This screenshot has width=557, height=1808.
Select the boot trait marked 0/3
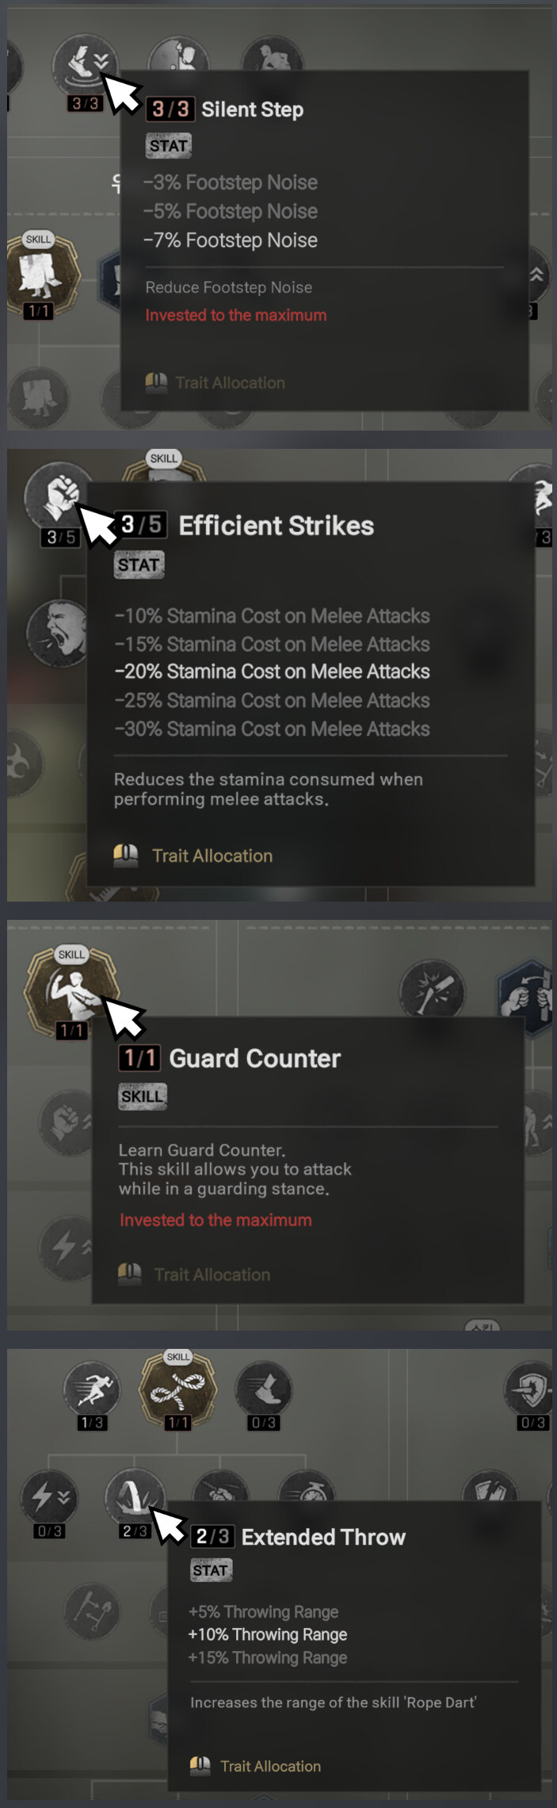pyautogui.click(x=264, y=1389)
